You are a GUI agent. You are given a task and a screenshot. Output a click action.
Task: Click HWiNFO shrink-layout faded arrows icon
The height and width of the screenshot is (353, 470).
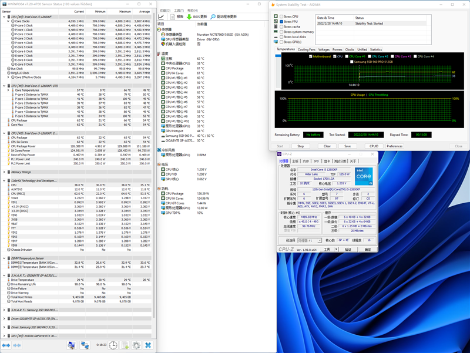[x=17, y=345]
